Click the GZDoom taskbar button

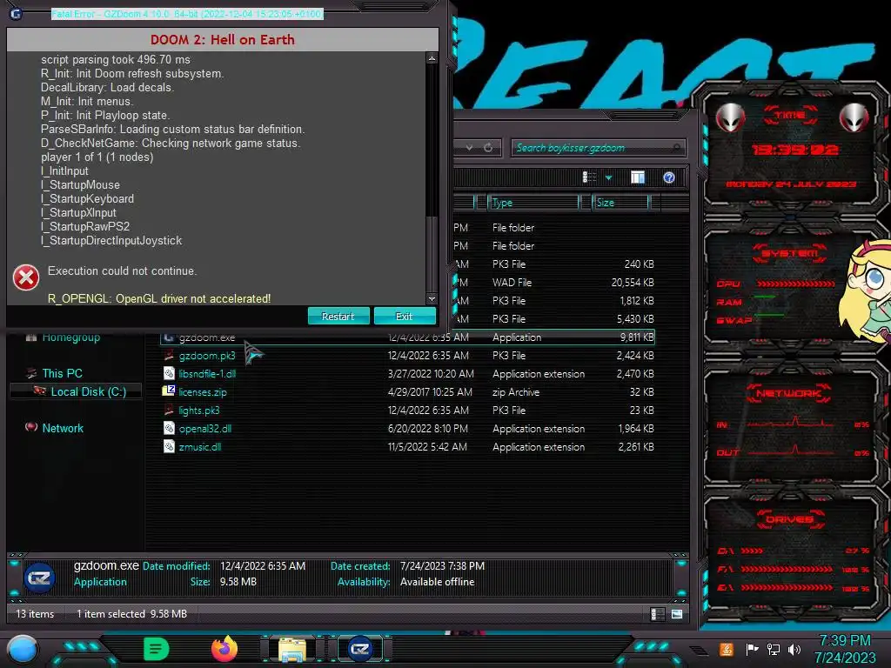[359, 649]
